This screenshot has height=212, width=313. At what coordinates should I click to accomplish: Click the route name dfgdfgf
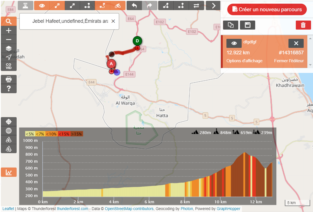tap(250, 42)
